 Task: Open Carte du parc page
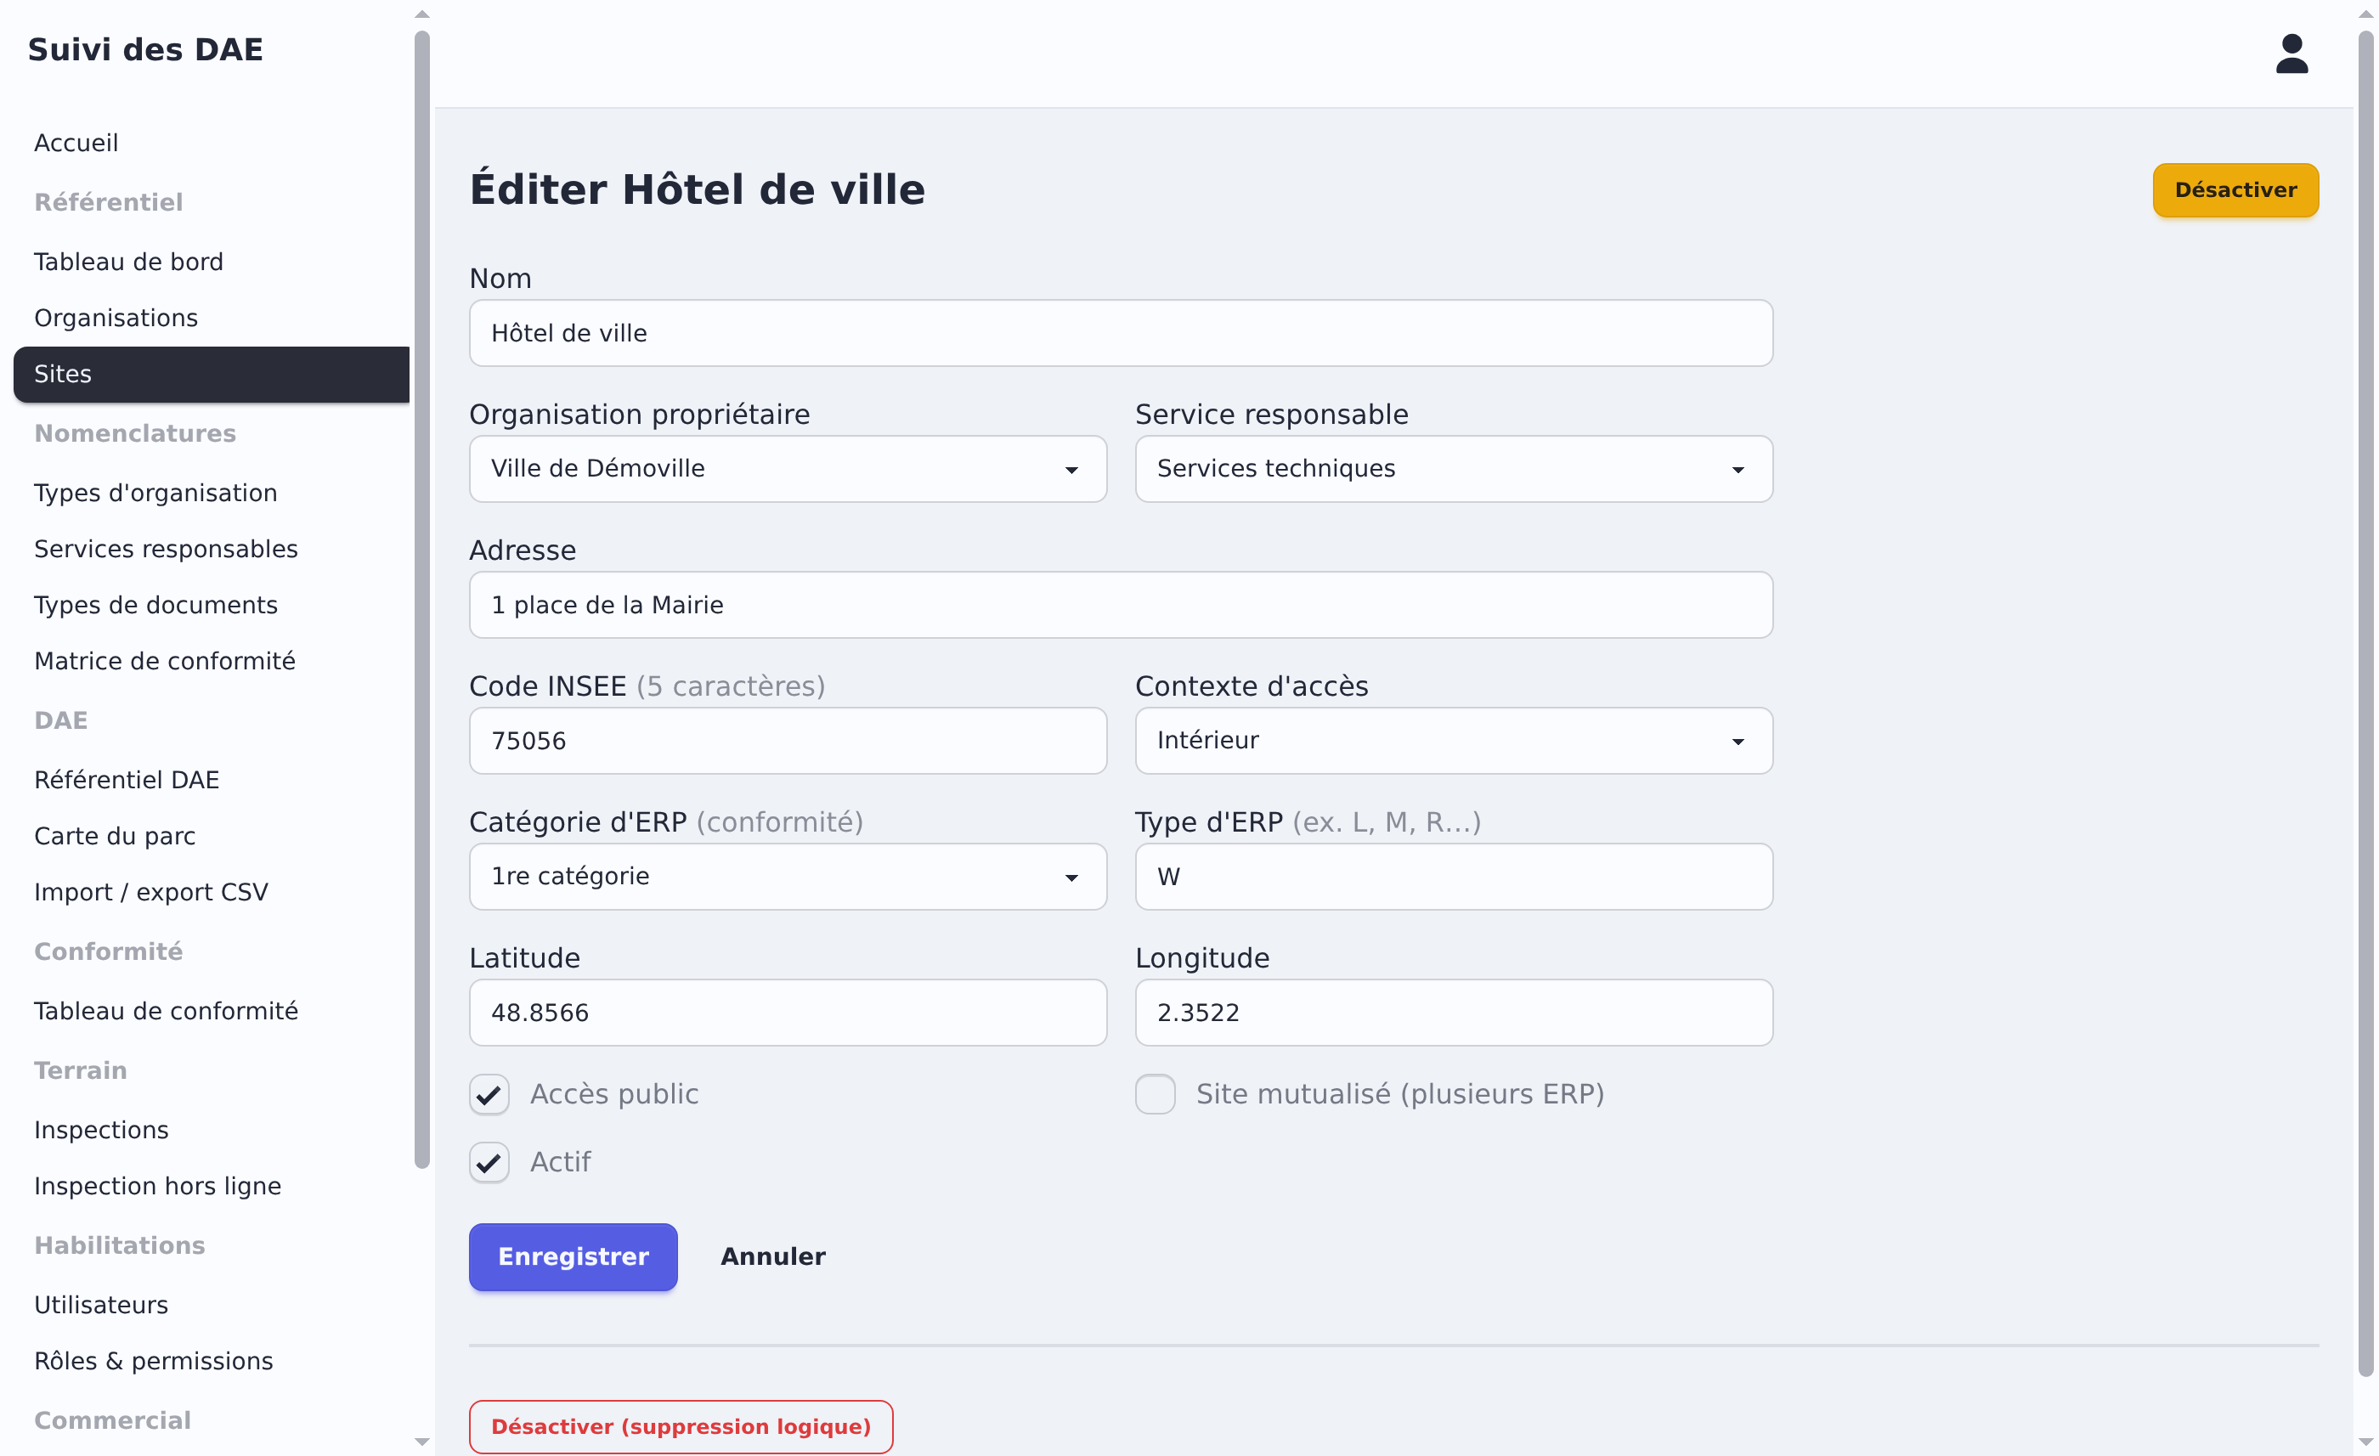pos(212,835)
